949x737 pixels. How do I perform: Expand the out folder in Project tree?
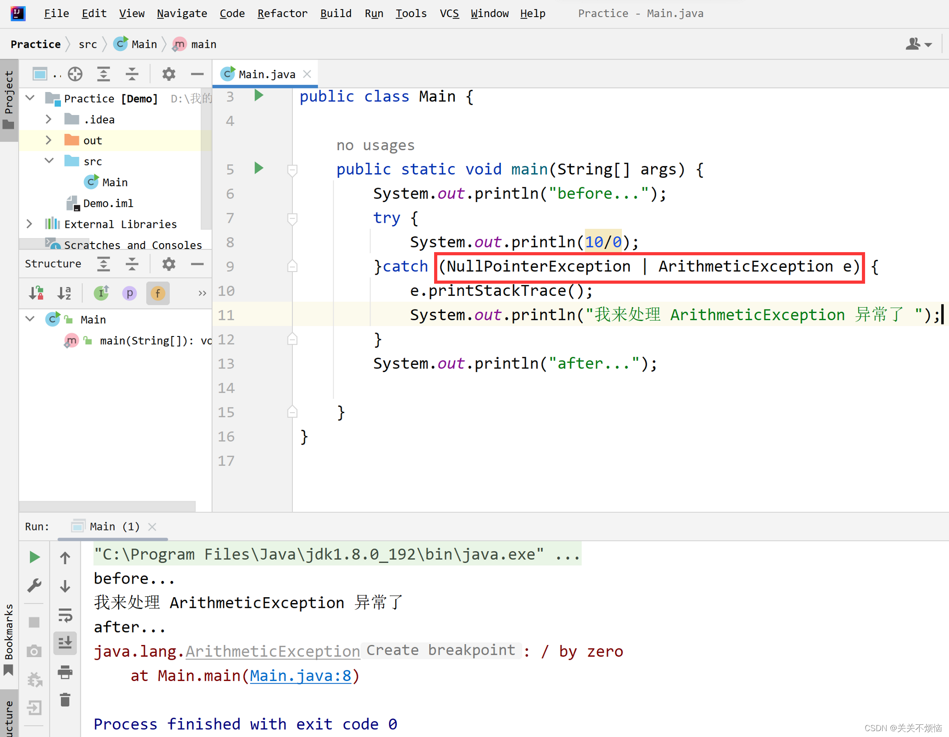pos(49,140)
